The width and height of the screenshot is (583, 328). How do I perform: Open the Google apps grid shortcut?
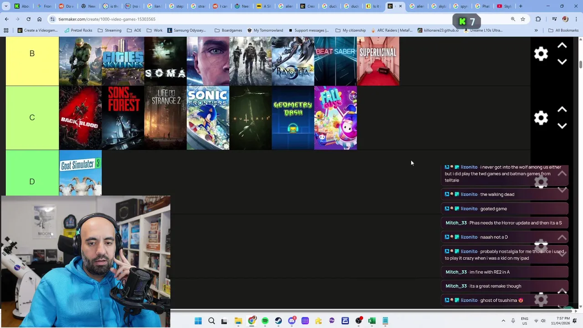click(x=6, y=31)
